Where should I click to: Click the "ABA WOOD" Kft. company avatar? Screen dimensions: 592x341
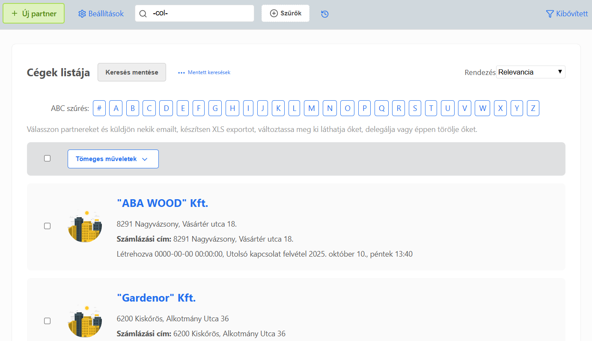[x=85, y=226]
